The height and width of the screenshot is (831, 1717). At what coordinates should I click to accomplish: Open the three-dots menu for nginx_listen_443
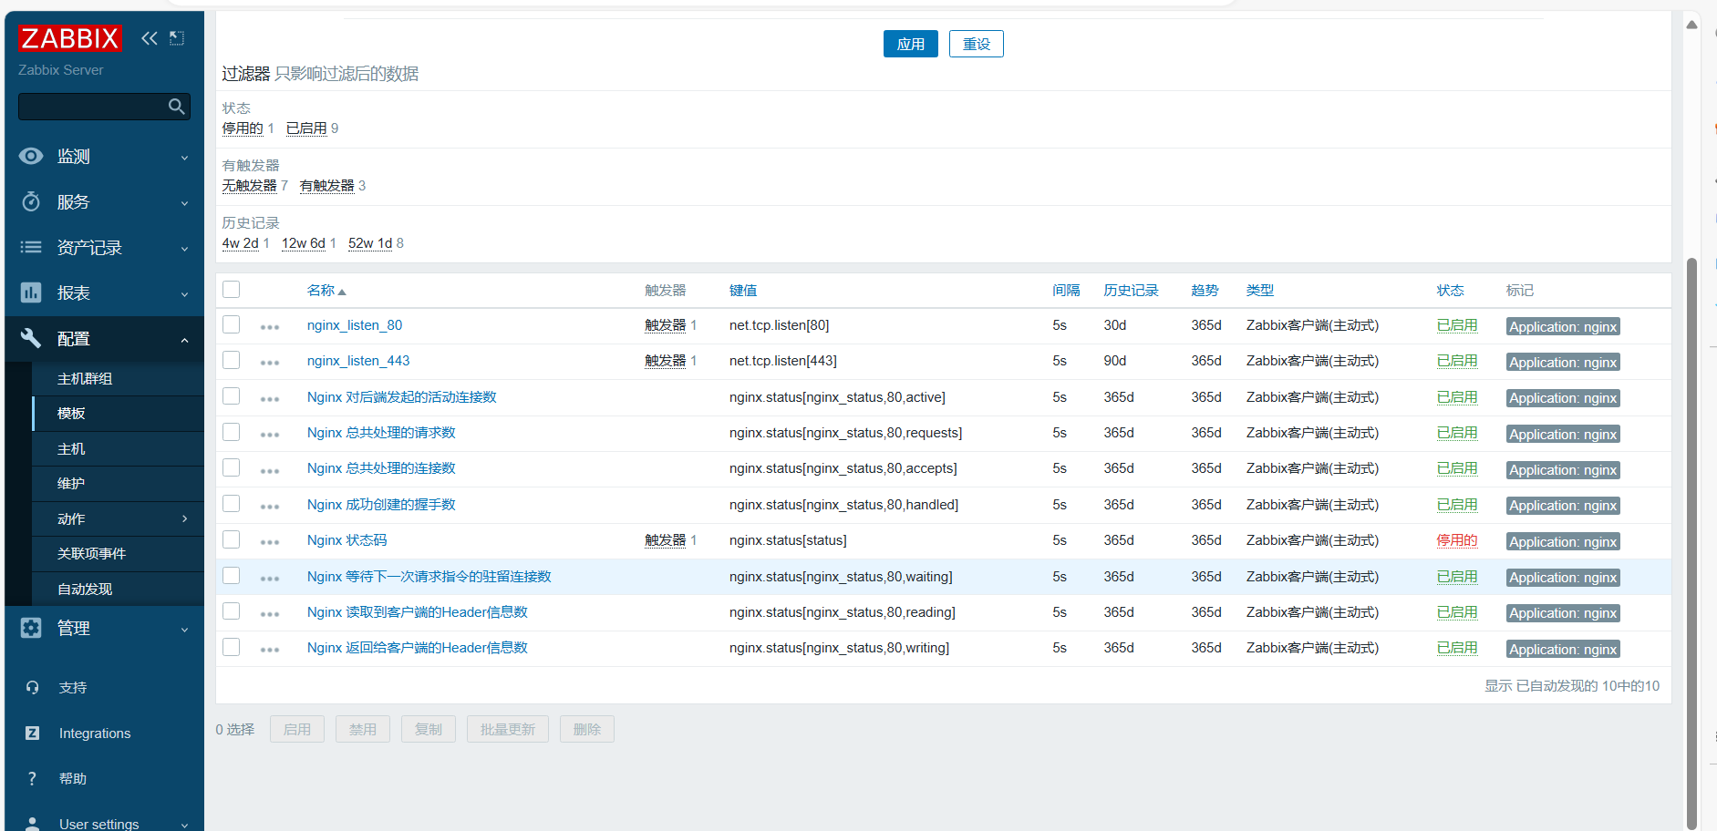coord(270,362)
